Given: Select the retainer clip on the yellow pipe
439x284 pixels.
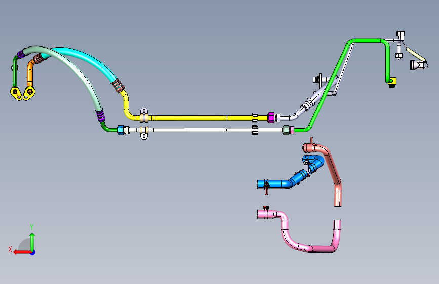Looking at the screenshot, I should coord(255,118).
